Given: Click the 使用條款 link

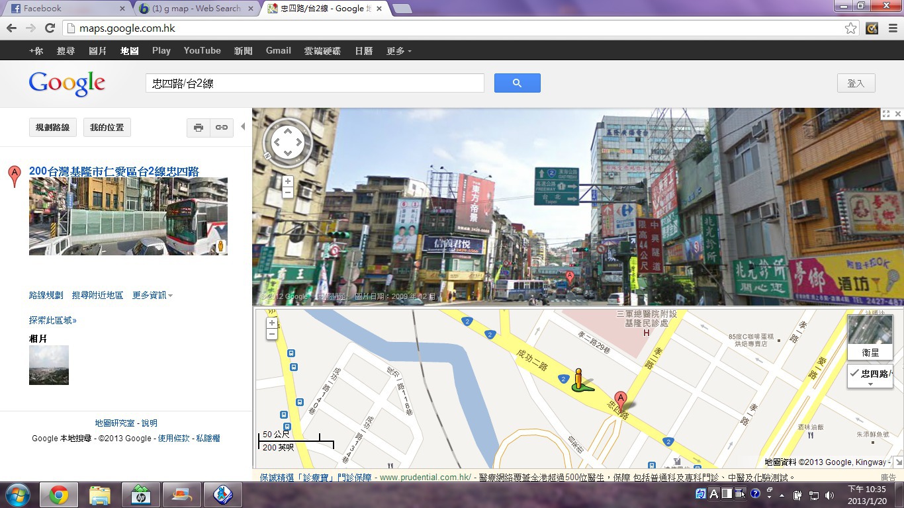Looking at the screenshot, I should point(173,439).
